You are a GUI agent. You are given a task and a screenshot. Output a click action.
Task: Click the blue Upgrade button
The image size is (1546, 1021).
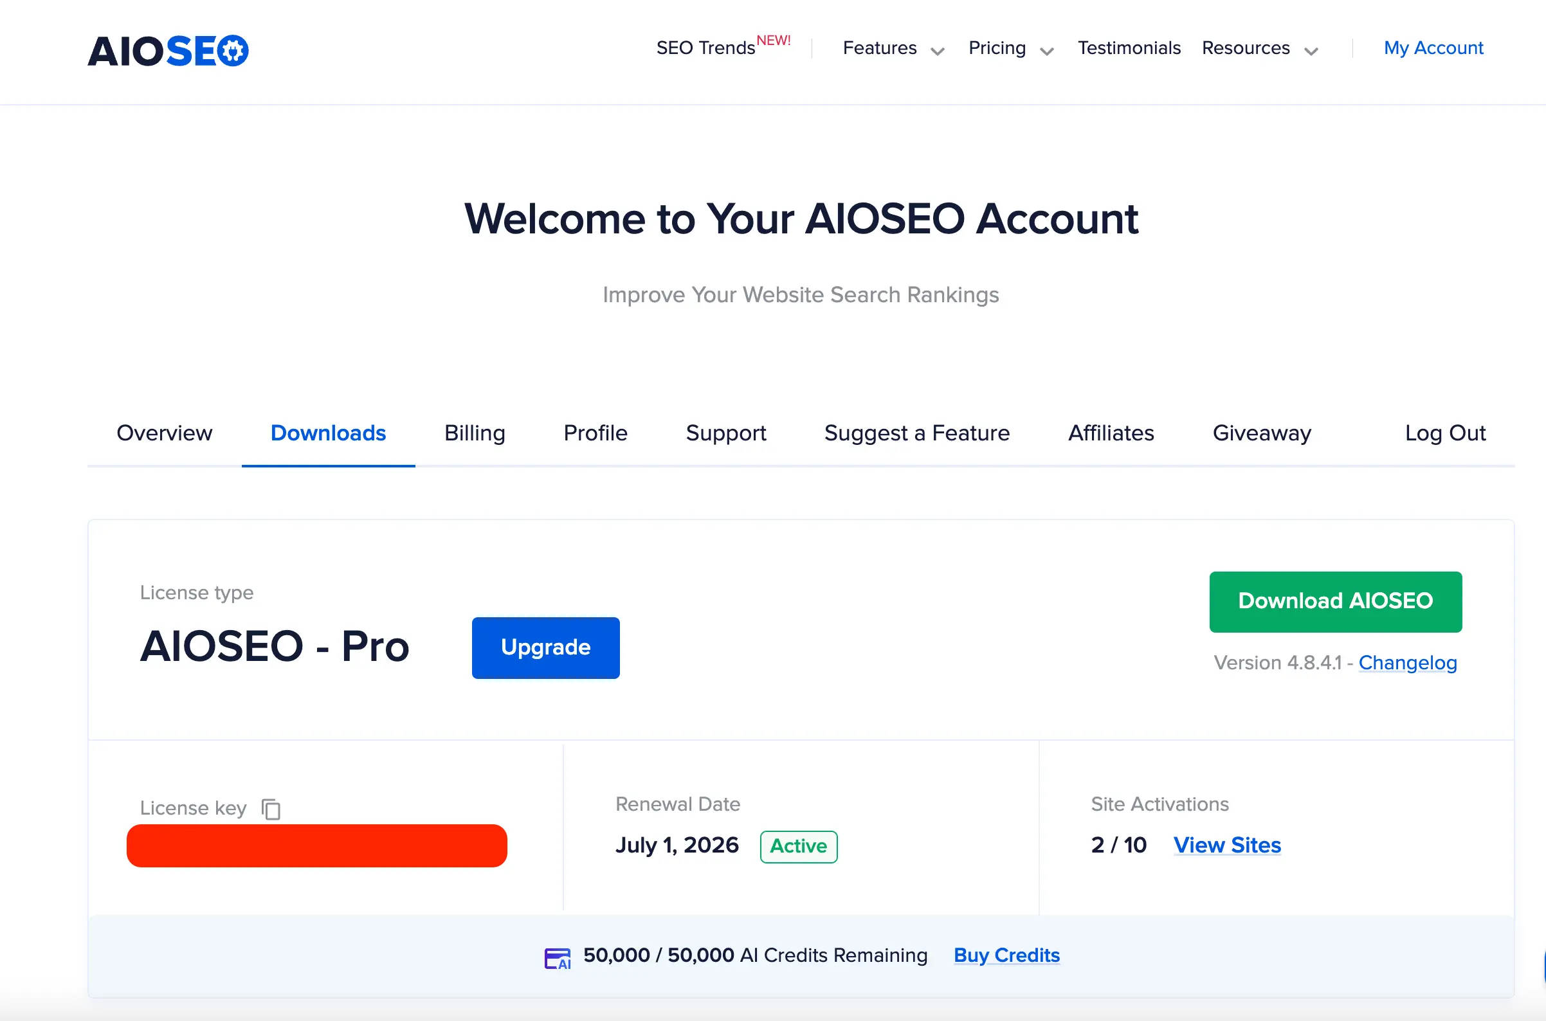546,648
